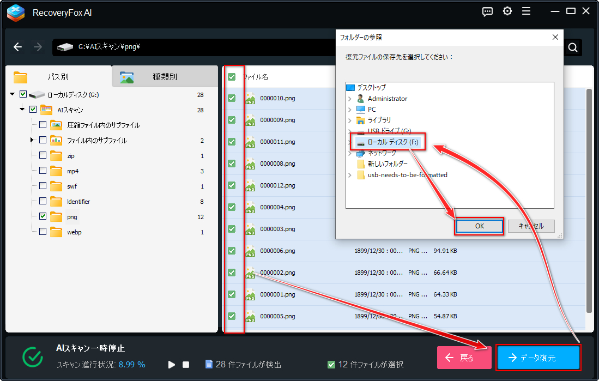Click the back navigation arrow
599x381 pixels.
tap(17, 47)
